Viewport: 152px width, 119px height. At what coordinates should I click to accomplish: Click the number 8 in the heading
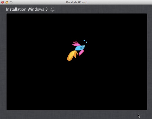click(x=47, y=9)
